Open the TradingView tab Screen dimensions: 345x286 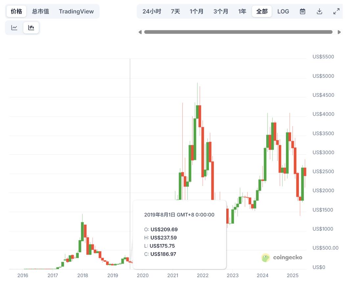tap(76, 11)
